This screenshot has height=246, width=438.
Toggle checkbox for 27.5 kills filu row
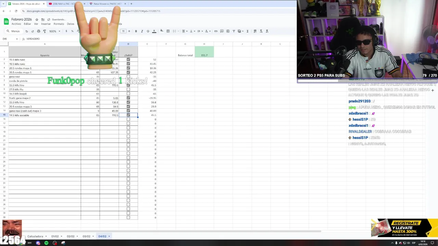[x=128, y=90]
